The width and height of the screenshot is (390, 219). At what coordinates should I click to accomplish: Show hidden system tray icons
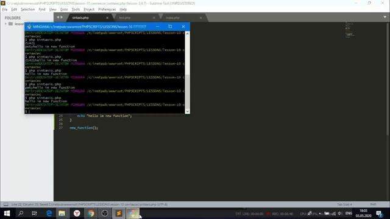[321, 214]
